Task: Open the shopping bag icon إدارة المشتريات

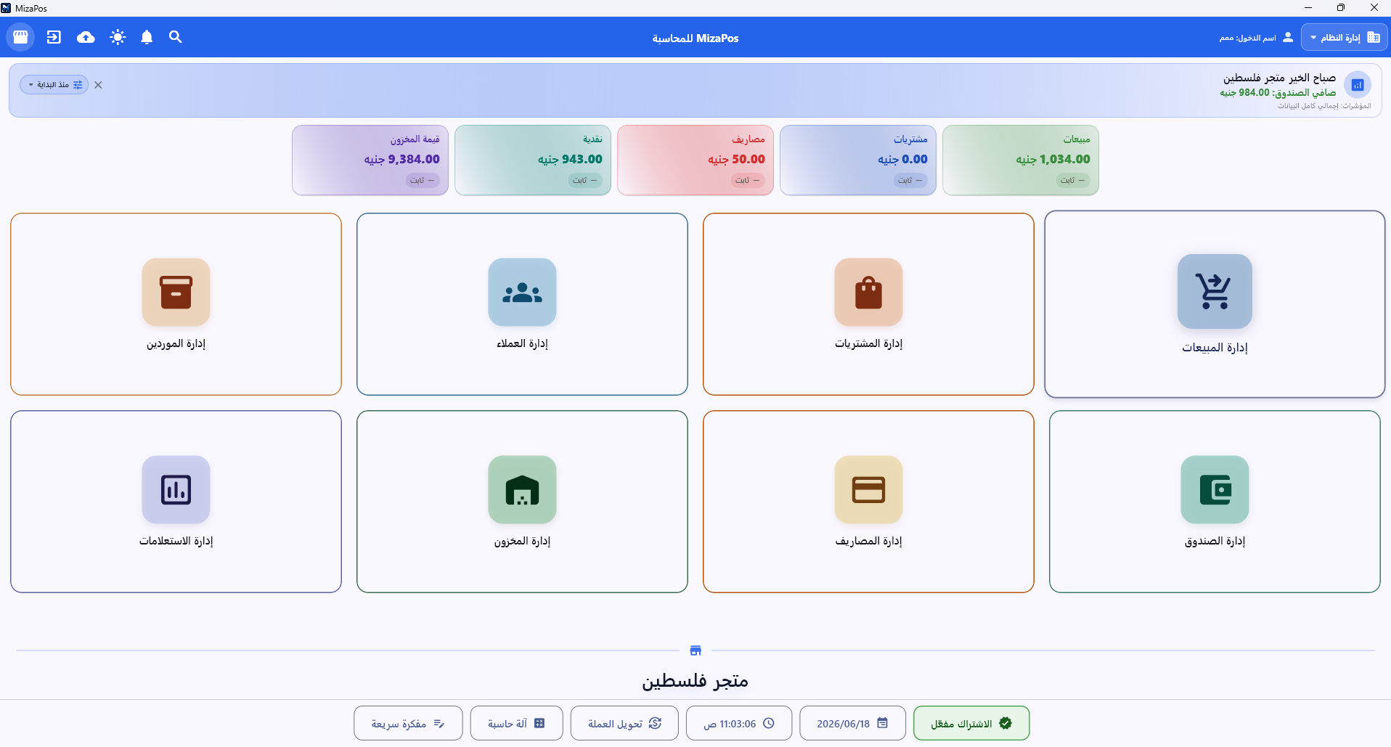Action: (868, 292)
